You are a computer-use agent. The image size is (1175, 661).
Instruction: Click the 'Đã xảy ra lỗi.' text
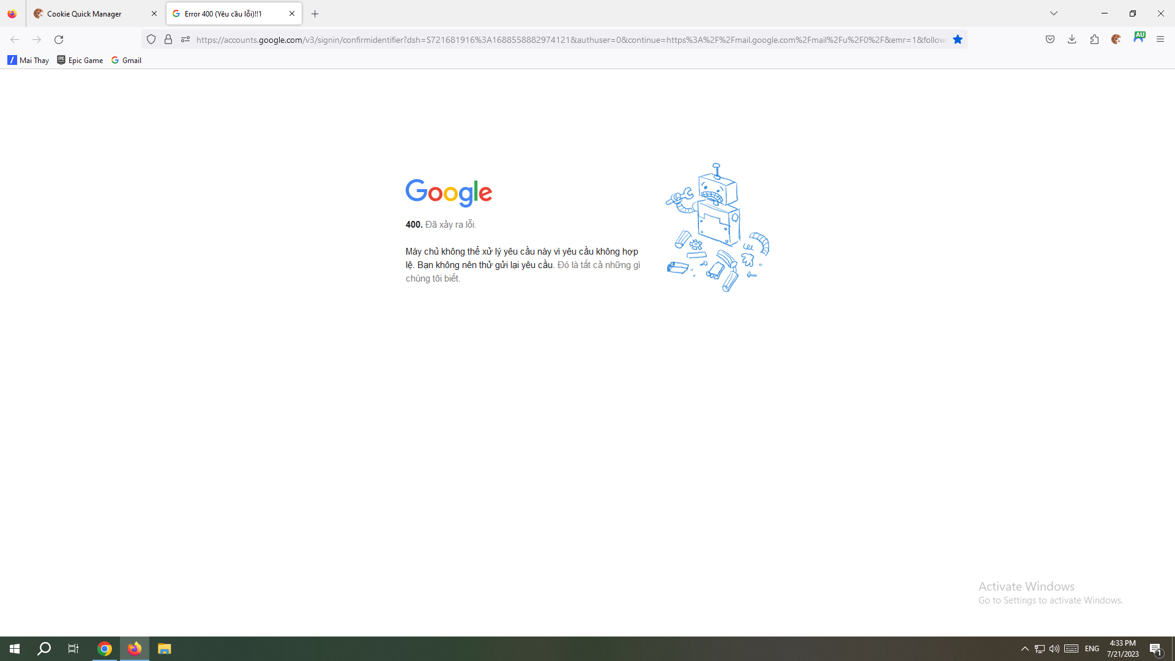[x=450, y=225]
